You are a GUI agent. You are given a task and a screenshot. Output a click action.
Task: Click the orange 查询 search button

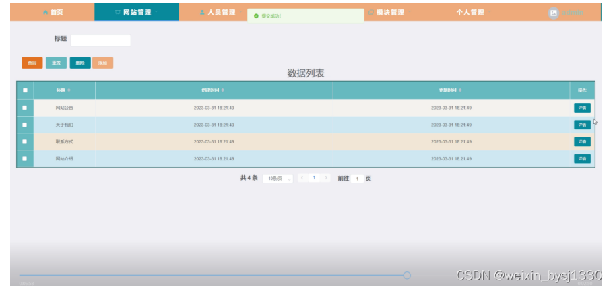click(32, 63)
